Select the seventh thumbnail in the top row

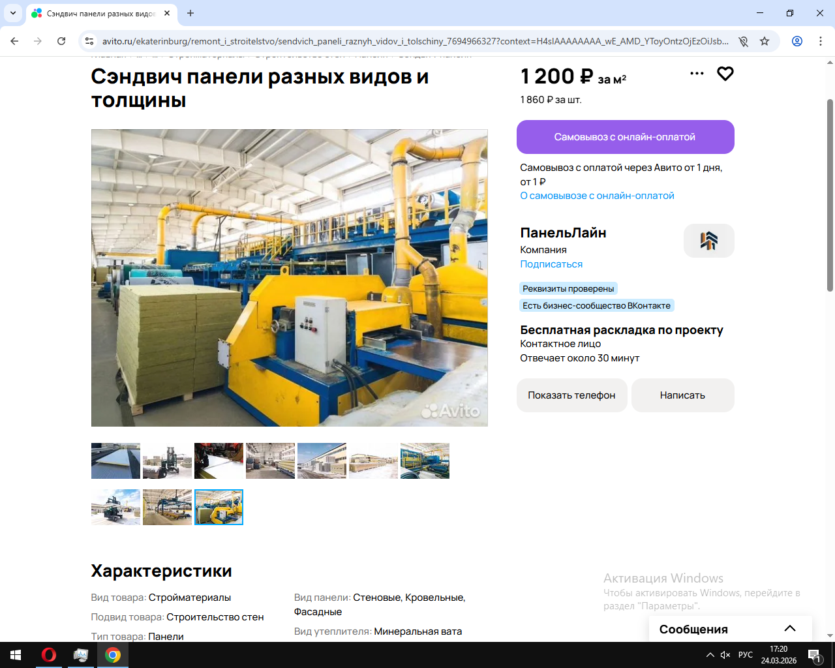tap(425, 461)
